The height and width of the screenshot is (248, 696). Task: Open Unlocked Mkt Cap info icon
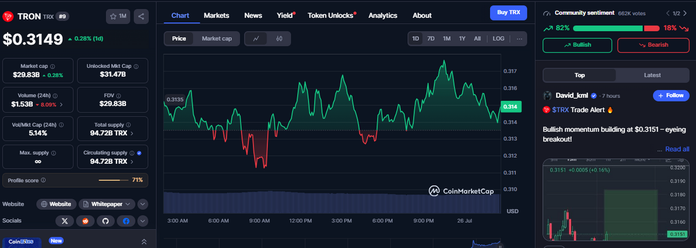[136, 66]
